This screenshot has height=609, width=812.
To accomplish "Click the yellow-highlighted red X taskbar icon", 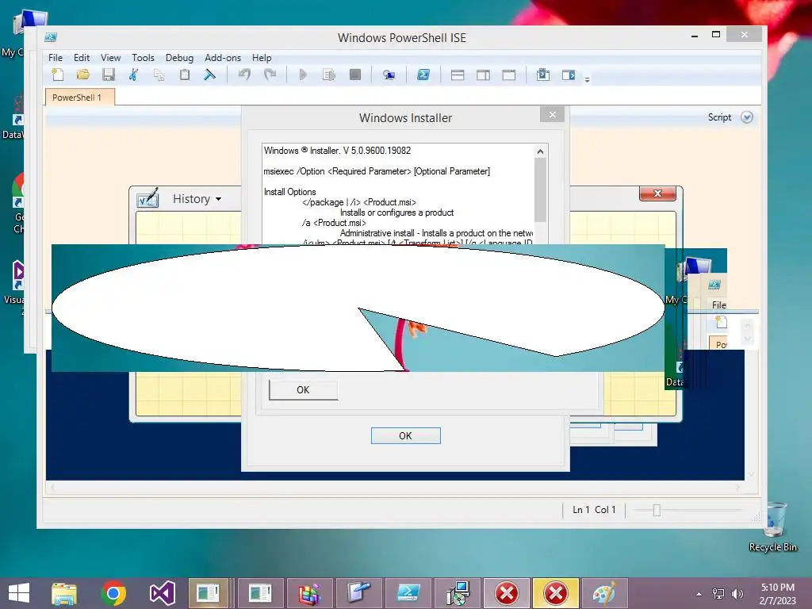I will tap(556, 593).
